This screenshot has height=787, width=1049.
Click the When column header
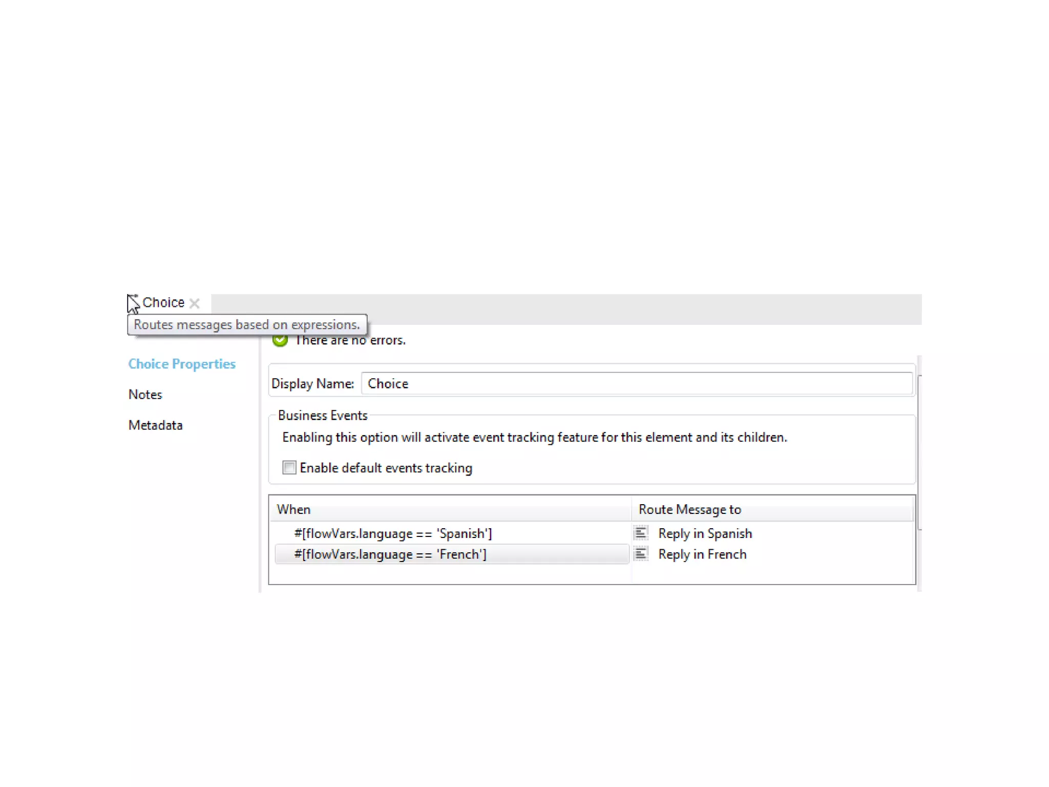tap(293, 509)
